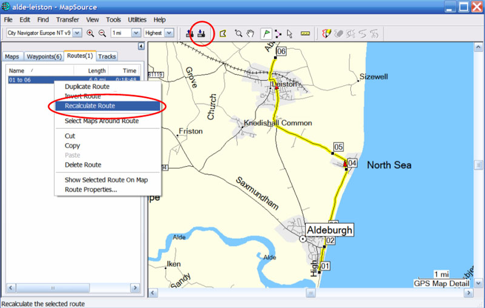Open the Tools menu
Viewport: 485px width, 308px height.
click(113, 20)
